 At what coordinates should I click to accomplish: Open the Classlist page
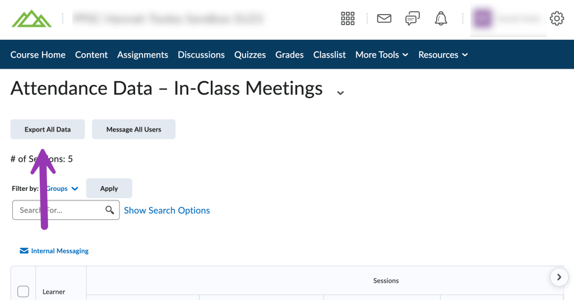(x=330, y=54)
